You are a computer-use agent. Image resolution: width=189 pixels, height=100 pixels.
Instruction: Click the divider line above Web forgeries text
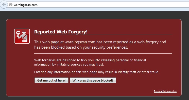coord(103,53)
